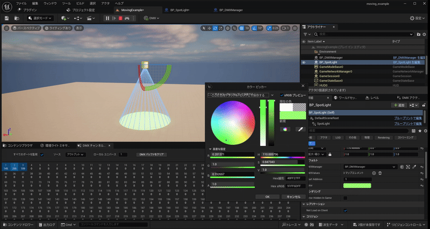Click the camera speed icon in the viewport
This screenshot has width=430, height=229.
click(x=285, y=28)
